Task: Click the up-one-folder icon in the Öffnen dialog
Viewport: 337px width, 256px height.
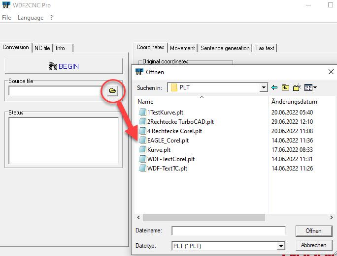Action: [285, 87]
